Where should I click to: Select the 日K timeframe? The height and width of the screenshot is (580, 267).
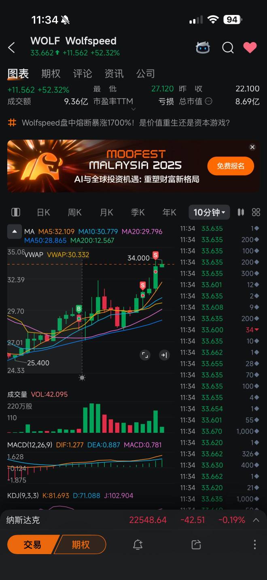pos(43,212)
